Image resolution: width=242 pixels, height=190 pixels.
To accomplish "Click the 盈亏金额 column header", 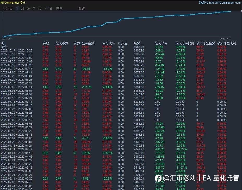I will 88,43.
